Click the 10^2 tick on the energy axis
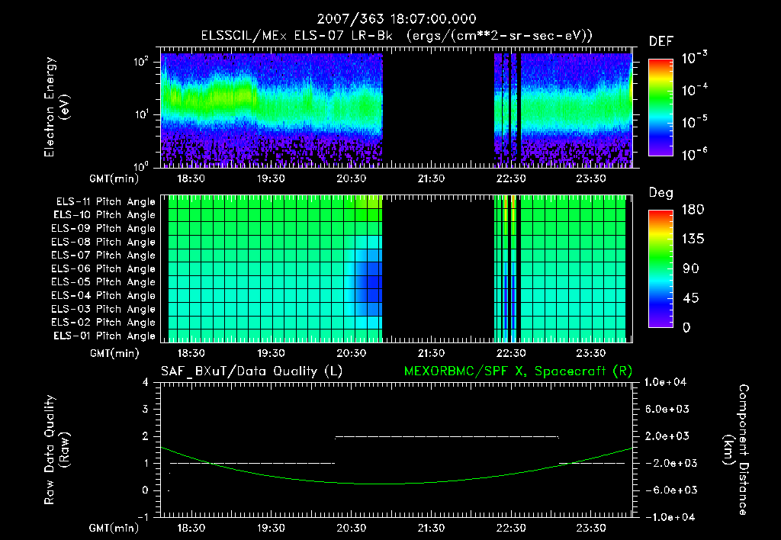The image size is (781, 540). click(141, 62)
